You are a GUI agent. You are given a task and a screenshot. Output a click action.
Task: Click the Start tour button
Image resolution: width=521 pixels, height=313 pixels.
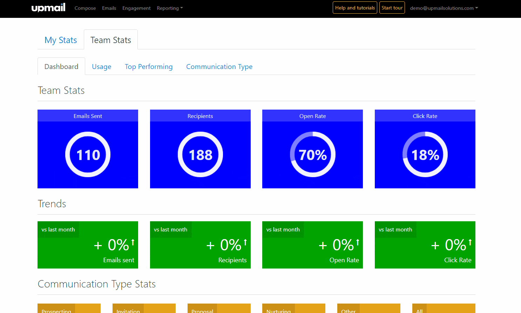392,8
